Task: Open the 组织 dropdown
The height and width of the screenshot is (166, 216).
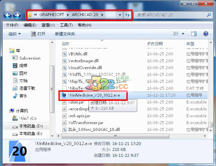Action: (x=14, y=34)
